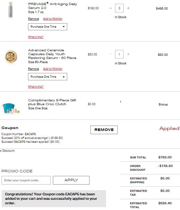The width and height of the screenshot is (180, 210).
Task: Open What's this? under Ceramide Capsules
Action: pyautogui.click(x=36, y=87)
